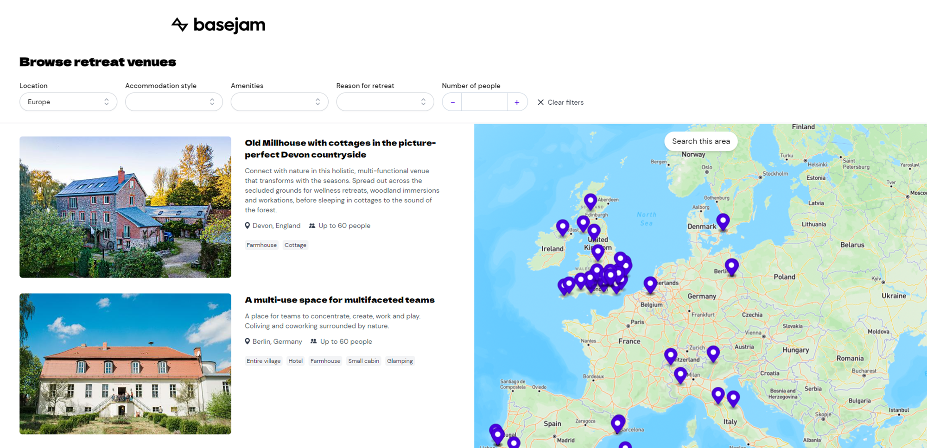Select the map pin between Zurich and Austria
927x448 pixels.
[713, 354]
